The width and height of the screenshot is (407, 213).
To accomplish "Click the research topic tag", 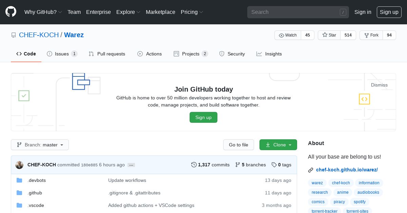I will click(x=319, y=192).
